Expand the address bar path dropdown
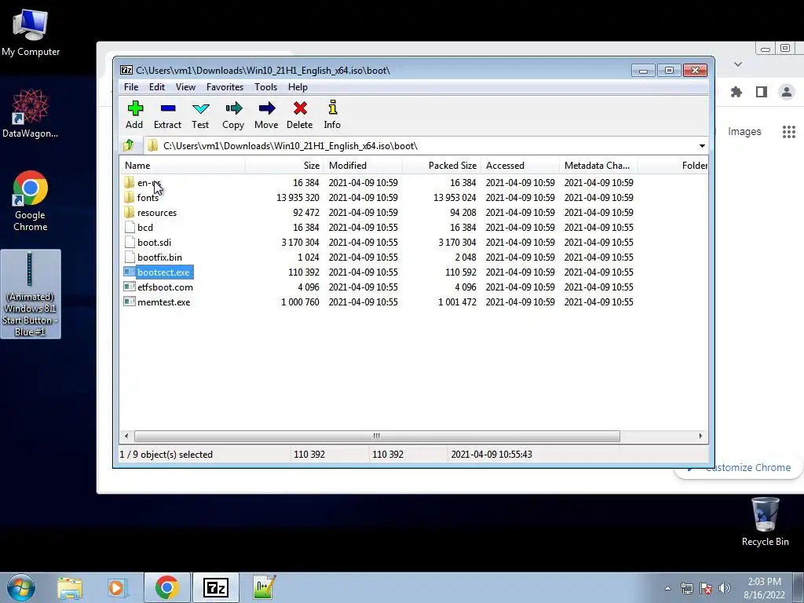Viewport: 804px width, 603px height. point(702,146)
